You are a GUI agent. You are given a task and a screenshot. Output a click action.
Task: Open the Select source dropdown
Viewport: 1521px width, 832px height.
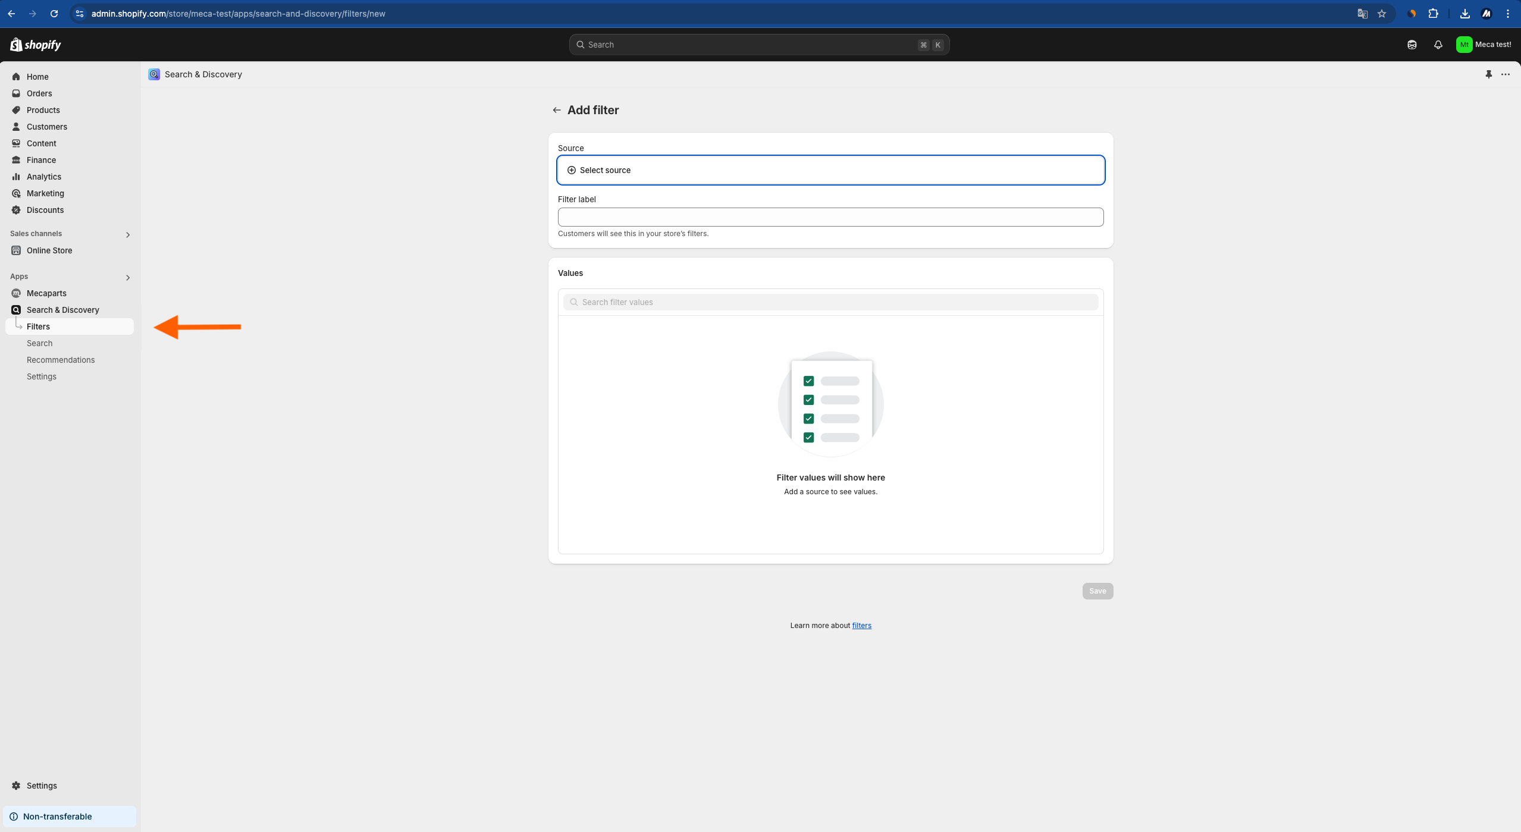(831, 170)
